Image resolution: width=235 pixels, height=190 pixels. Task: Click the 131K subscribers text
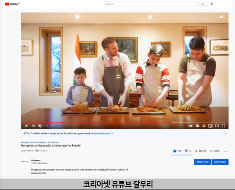40,163
